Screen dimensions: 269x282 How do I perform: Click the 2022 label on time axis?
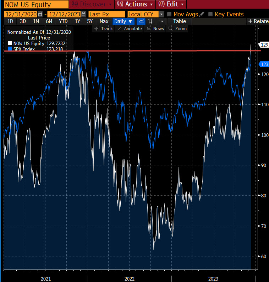[130, 279]
